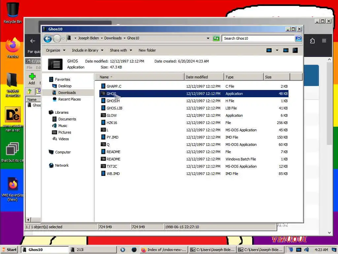
Task: Open the Recycle Bin desktop icon
Action: (13, 13)
